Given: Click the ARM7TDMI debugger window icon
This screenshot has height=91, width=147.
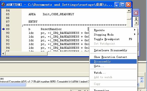Looking at the screenshot, I should coord(3,5).
